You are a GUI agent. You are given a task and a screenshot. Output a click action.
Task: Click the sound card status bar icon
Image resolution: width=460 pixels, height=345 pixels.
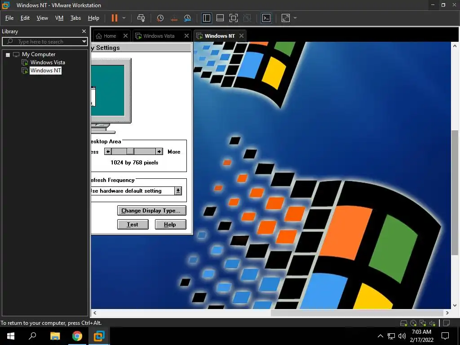pos(432,323)
